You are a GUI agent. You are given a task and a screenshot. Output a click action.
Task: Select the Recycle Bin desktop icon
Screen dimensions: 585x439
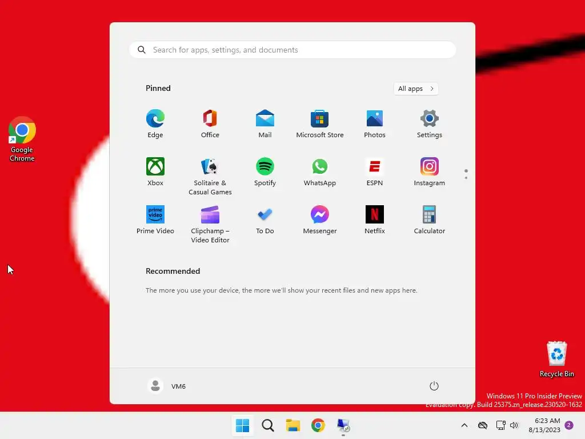557,359
